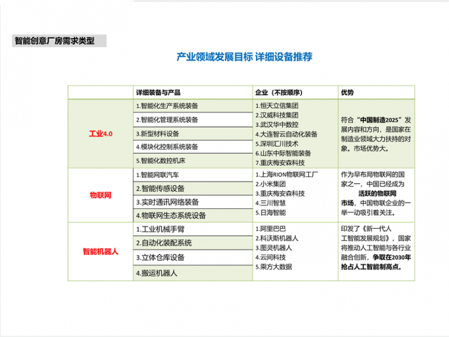The height and width of the screenshot is (337, 449).
Task: Select company 2.汉威科技集团
Action: tap(277, 115)
